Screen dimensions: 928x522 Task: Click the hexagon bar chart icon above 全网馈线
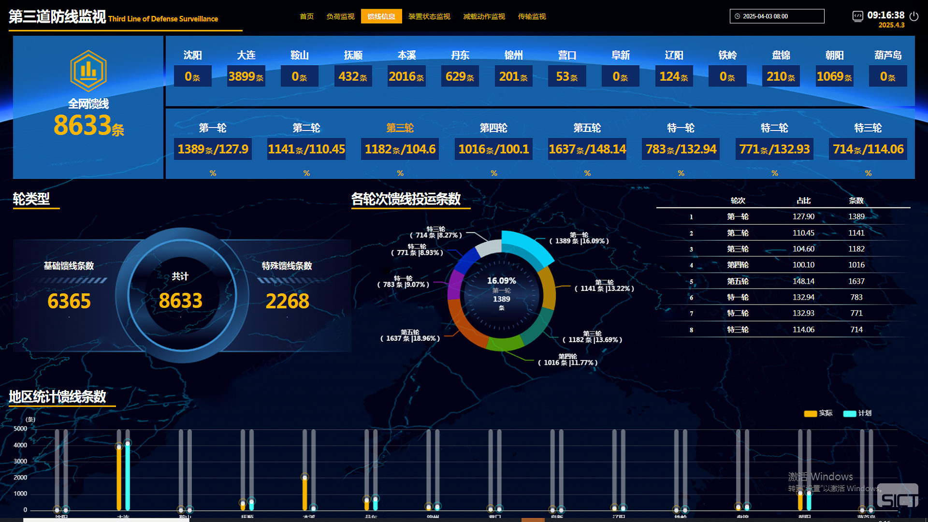click(88, 71)
